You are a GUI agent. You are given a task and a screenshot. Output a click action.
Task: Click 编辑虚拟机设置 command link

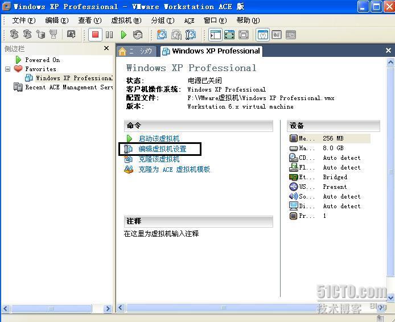(x=162, y=149)
